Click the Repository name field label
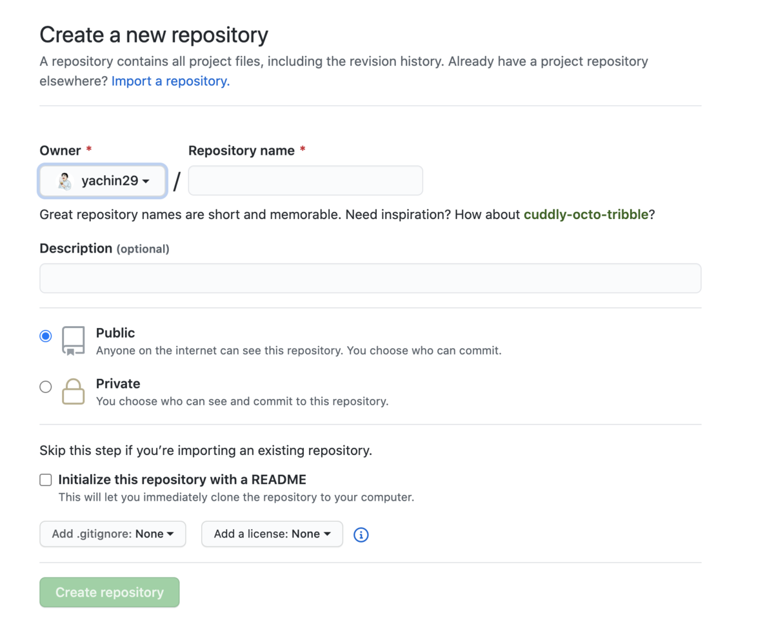 241,151
